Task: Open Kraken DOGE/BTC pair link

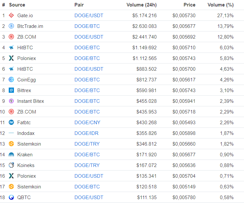Action: 87,155
